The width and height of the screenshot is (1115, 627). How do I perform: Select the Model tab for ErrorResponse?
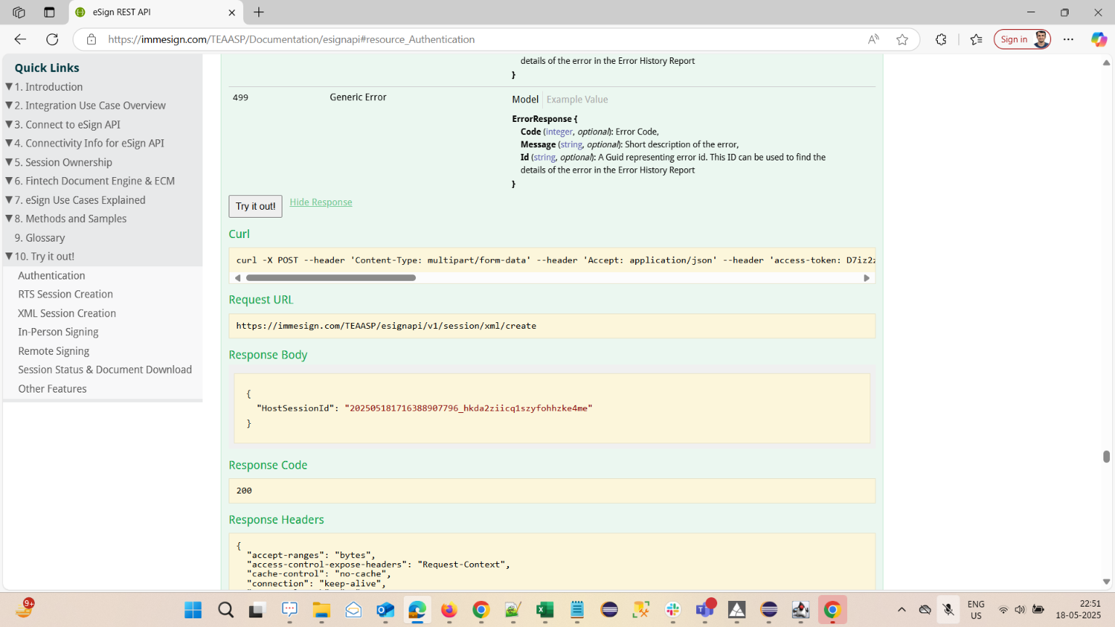click(525, 99)
